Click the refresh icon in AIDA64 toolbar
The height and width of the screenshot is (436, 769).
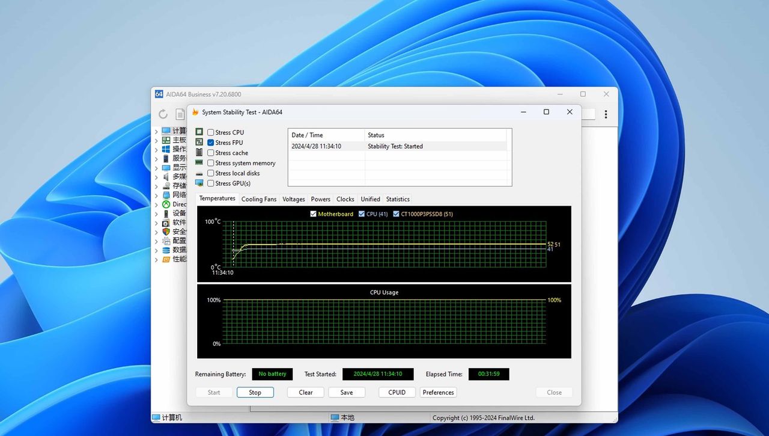tap(163, 114)
